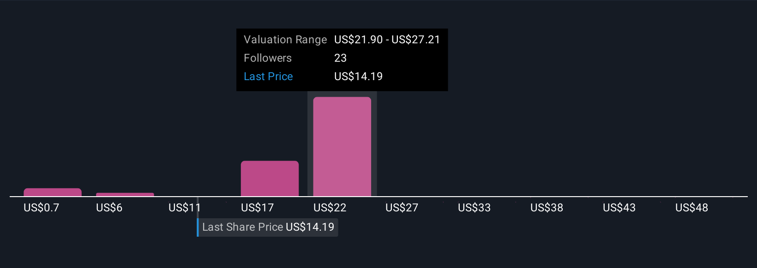This screenshot has height=268, width=757.
Task: Click the US$22 axis label
Action: 330,208
